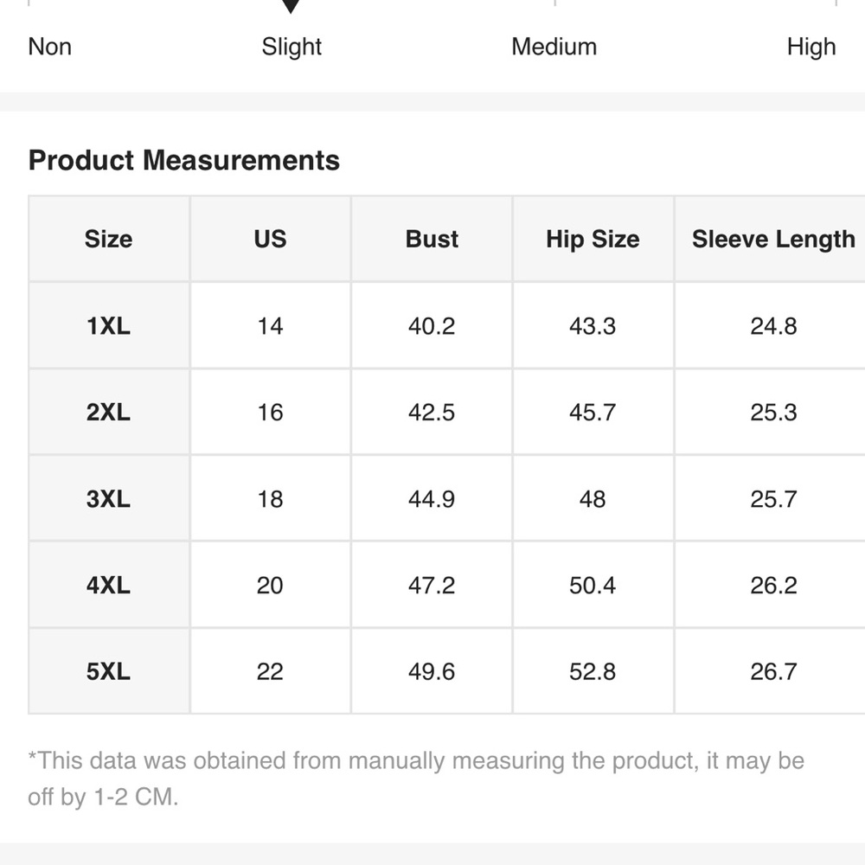Select the Hip Size column header

coord(593,240)
